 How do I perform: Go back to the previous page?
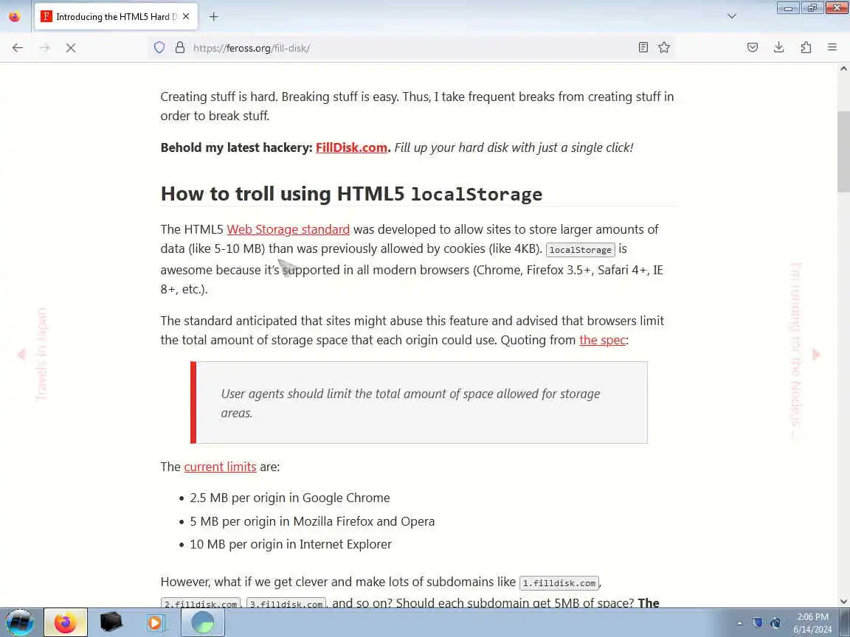[18, 48]
